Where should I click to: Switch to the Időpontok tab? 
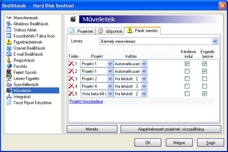(110, 31)
